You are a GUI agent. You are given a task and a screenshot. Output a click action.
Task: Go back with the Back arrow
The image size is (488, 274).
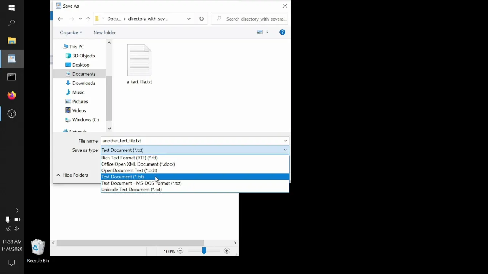pos(60,19)
